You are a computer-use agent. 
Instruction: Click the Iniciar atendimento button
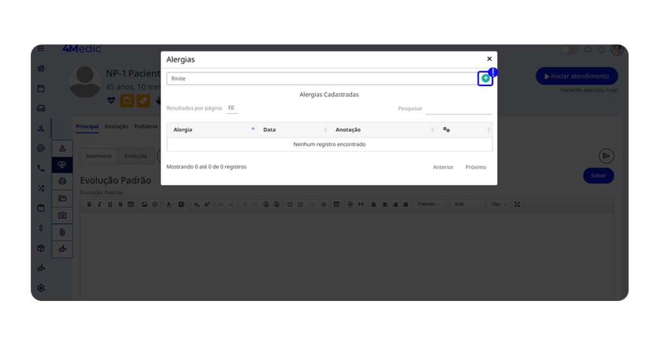[x=576, y=76]
